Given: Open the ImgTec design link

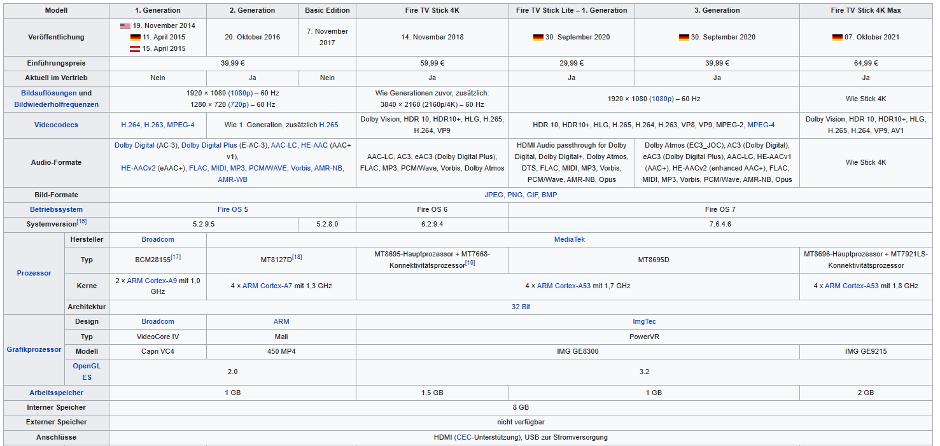Looking at the screenshot, I should pos(644,321).
